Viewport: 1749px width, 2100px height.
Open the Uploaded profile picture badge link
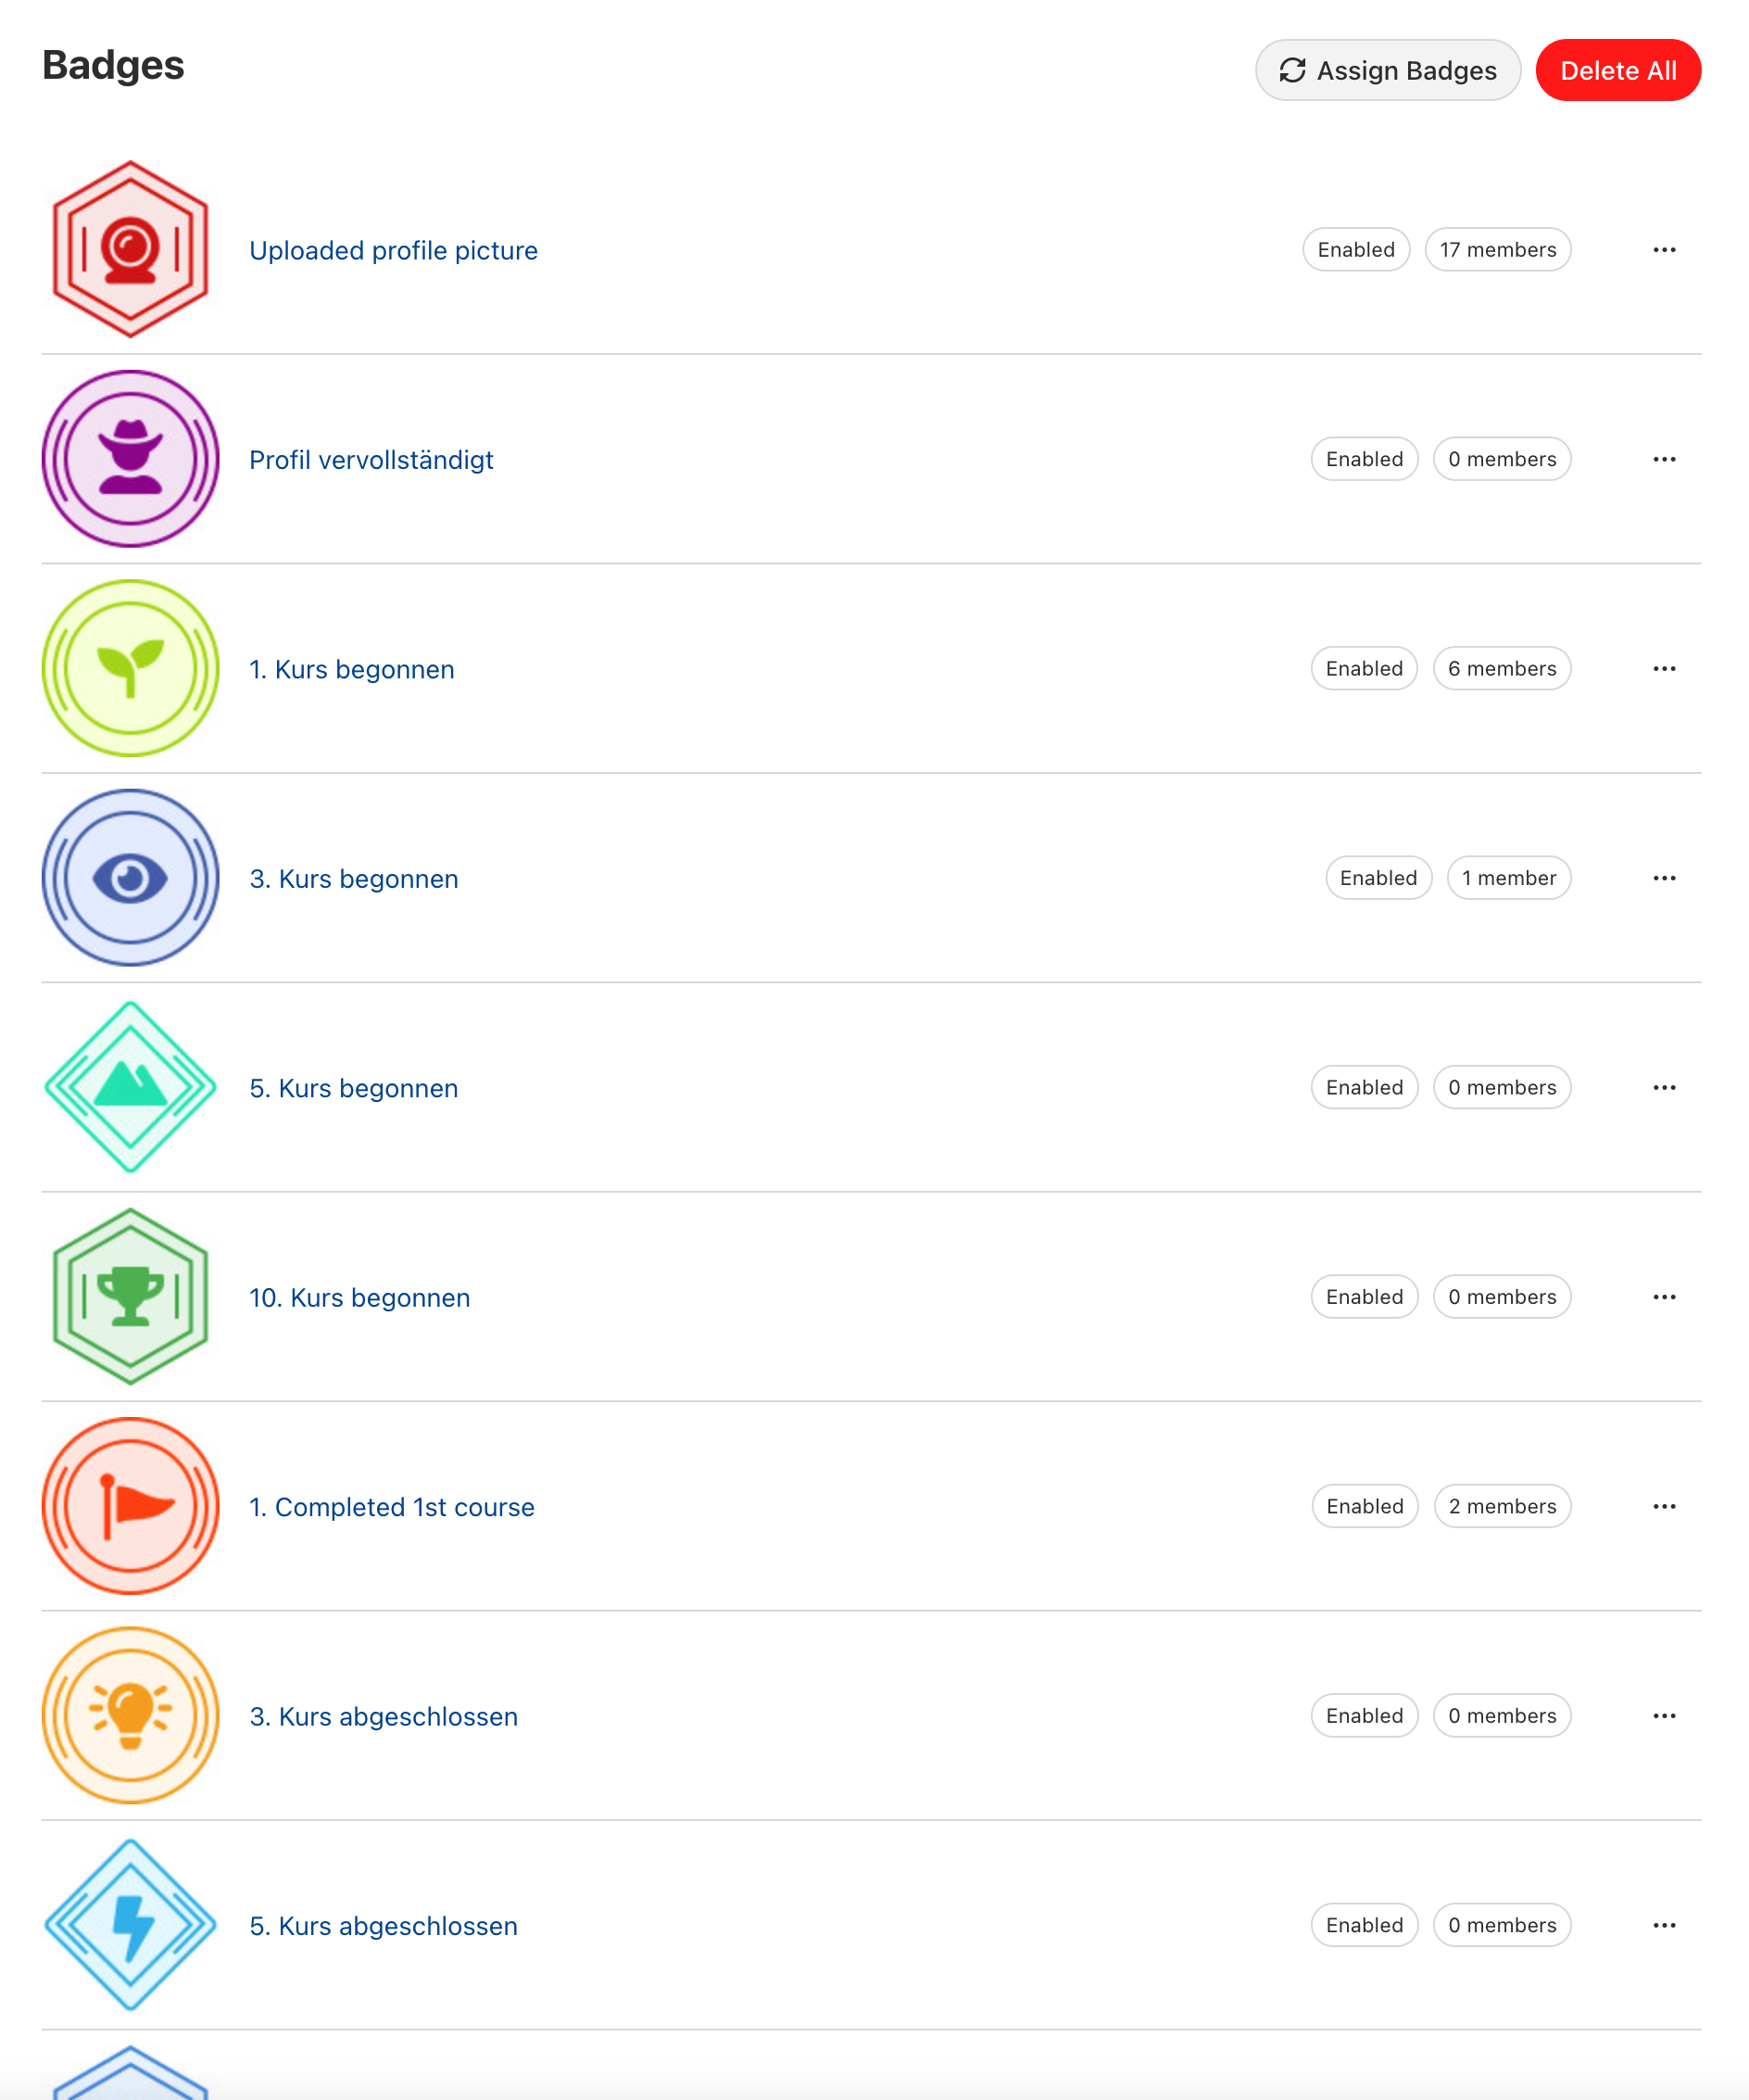tap(393, 250)
